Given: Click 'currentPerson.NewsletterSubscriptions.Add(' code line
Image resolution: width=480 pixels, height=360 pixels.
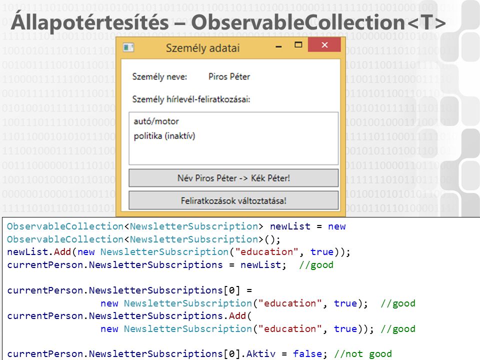Looking at the screenshot, I should 129,315.
